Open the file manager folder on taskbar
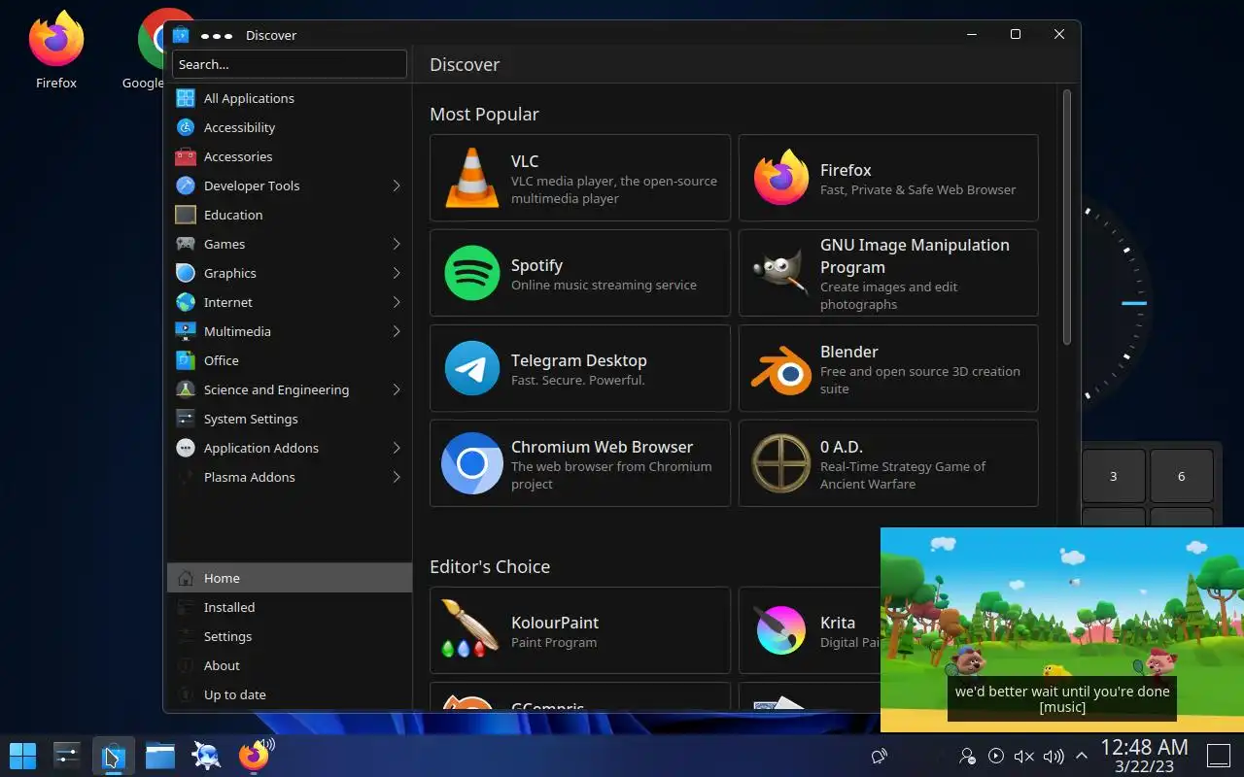 click(x=160, y=756)
